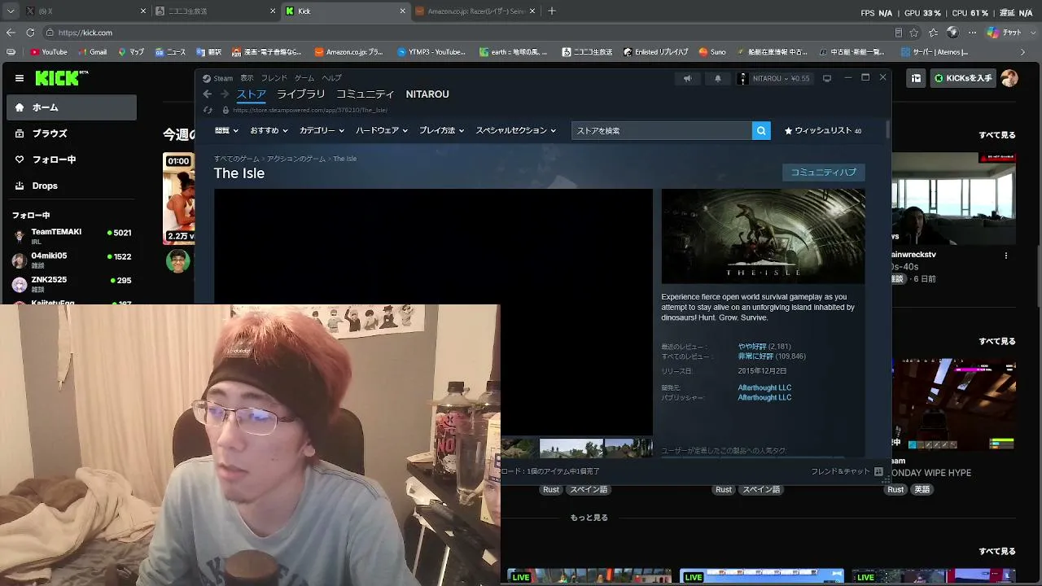Image resolution: width=1042 pixels, height=586 pixels.
Task: Open Alterthought LLC developer link
Action: pos(764,387)
